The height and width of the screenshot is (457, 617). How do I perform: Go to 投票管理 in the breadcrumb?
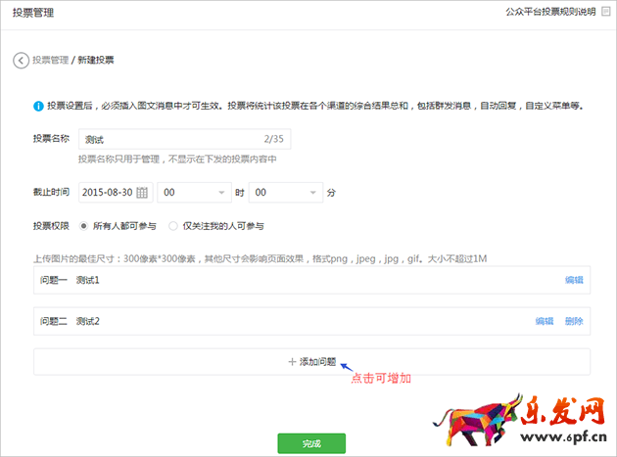coord(51,60)
